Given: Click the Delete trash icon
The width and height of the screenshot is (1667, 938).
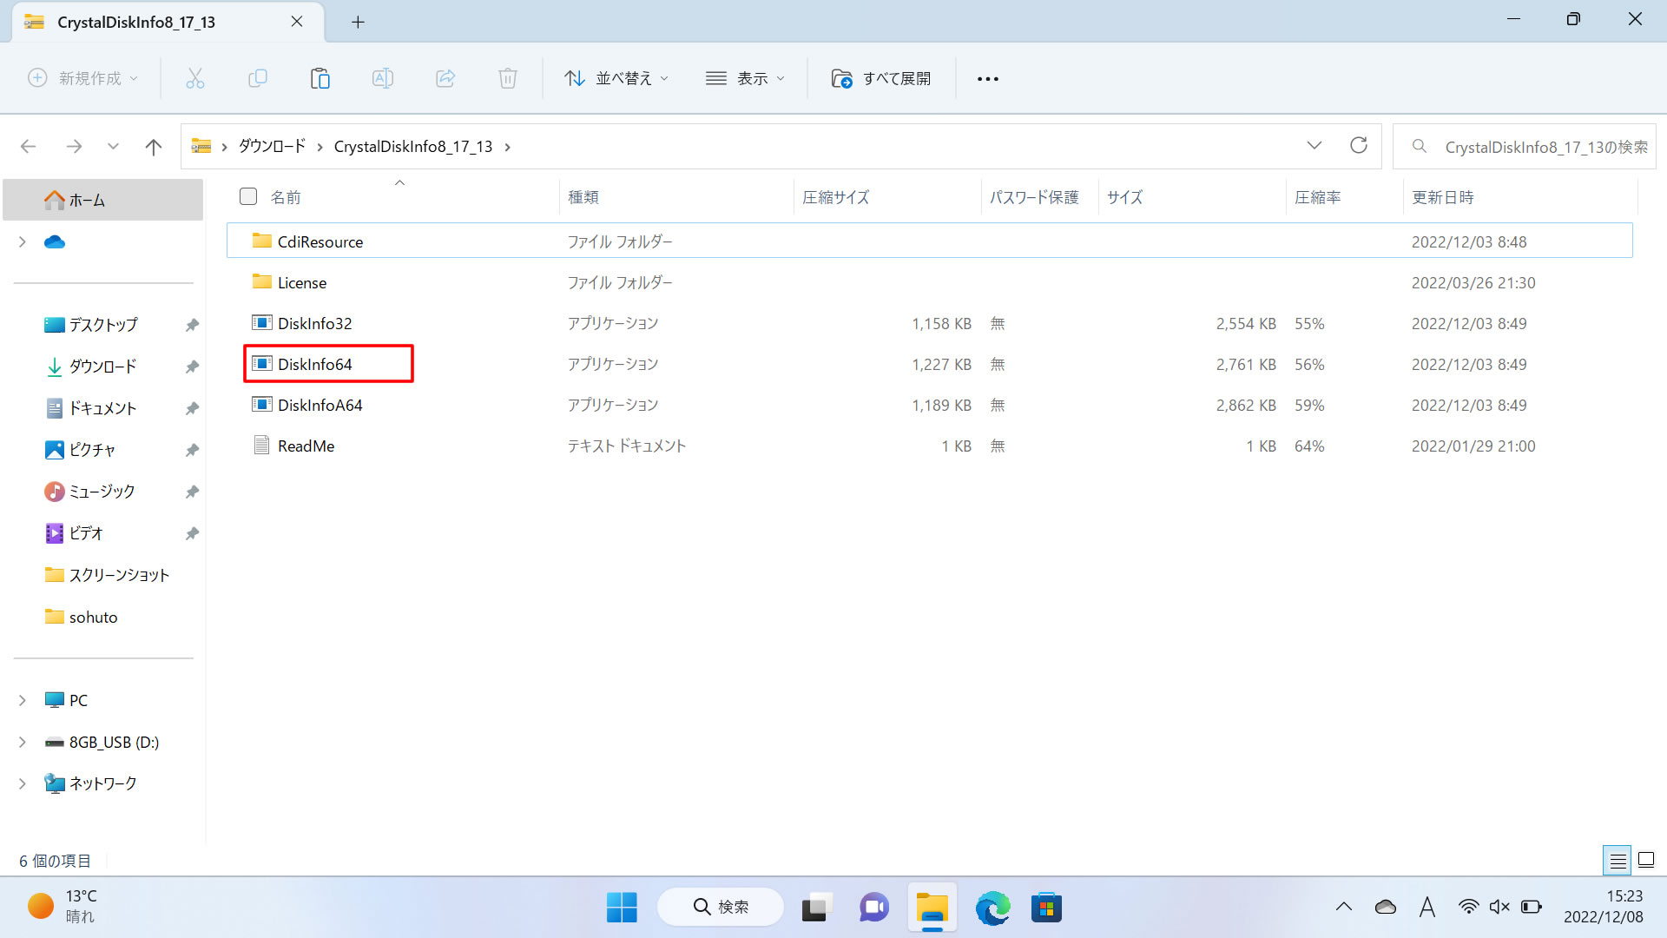Looking at the screenshot, I should click(x=507, y=77).
